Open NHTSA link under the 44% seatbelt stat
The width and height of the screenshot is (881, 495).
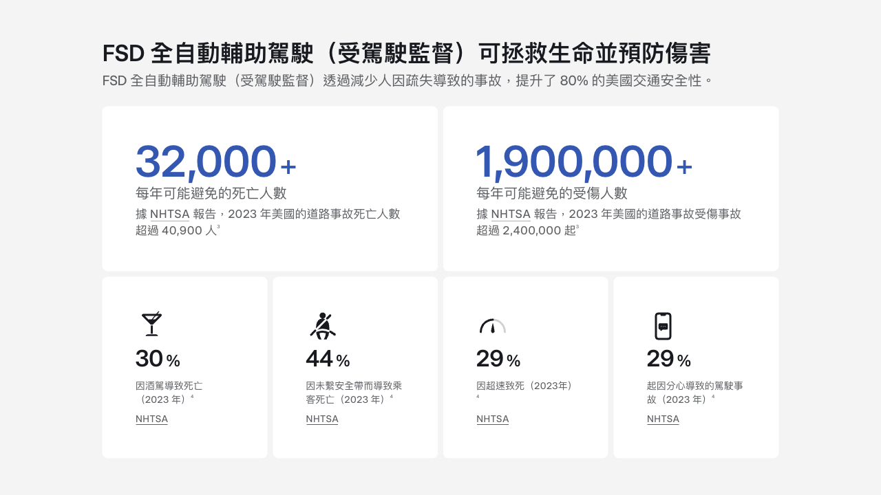322,419
